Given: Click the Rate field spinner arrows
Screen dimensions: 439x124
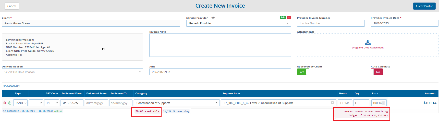Looking at the screenshot, I should (x=383, y=103).
